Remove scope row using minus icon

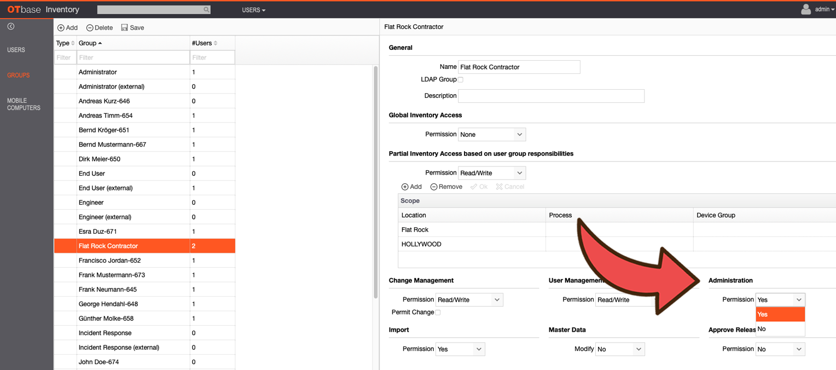point(434,187)
